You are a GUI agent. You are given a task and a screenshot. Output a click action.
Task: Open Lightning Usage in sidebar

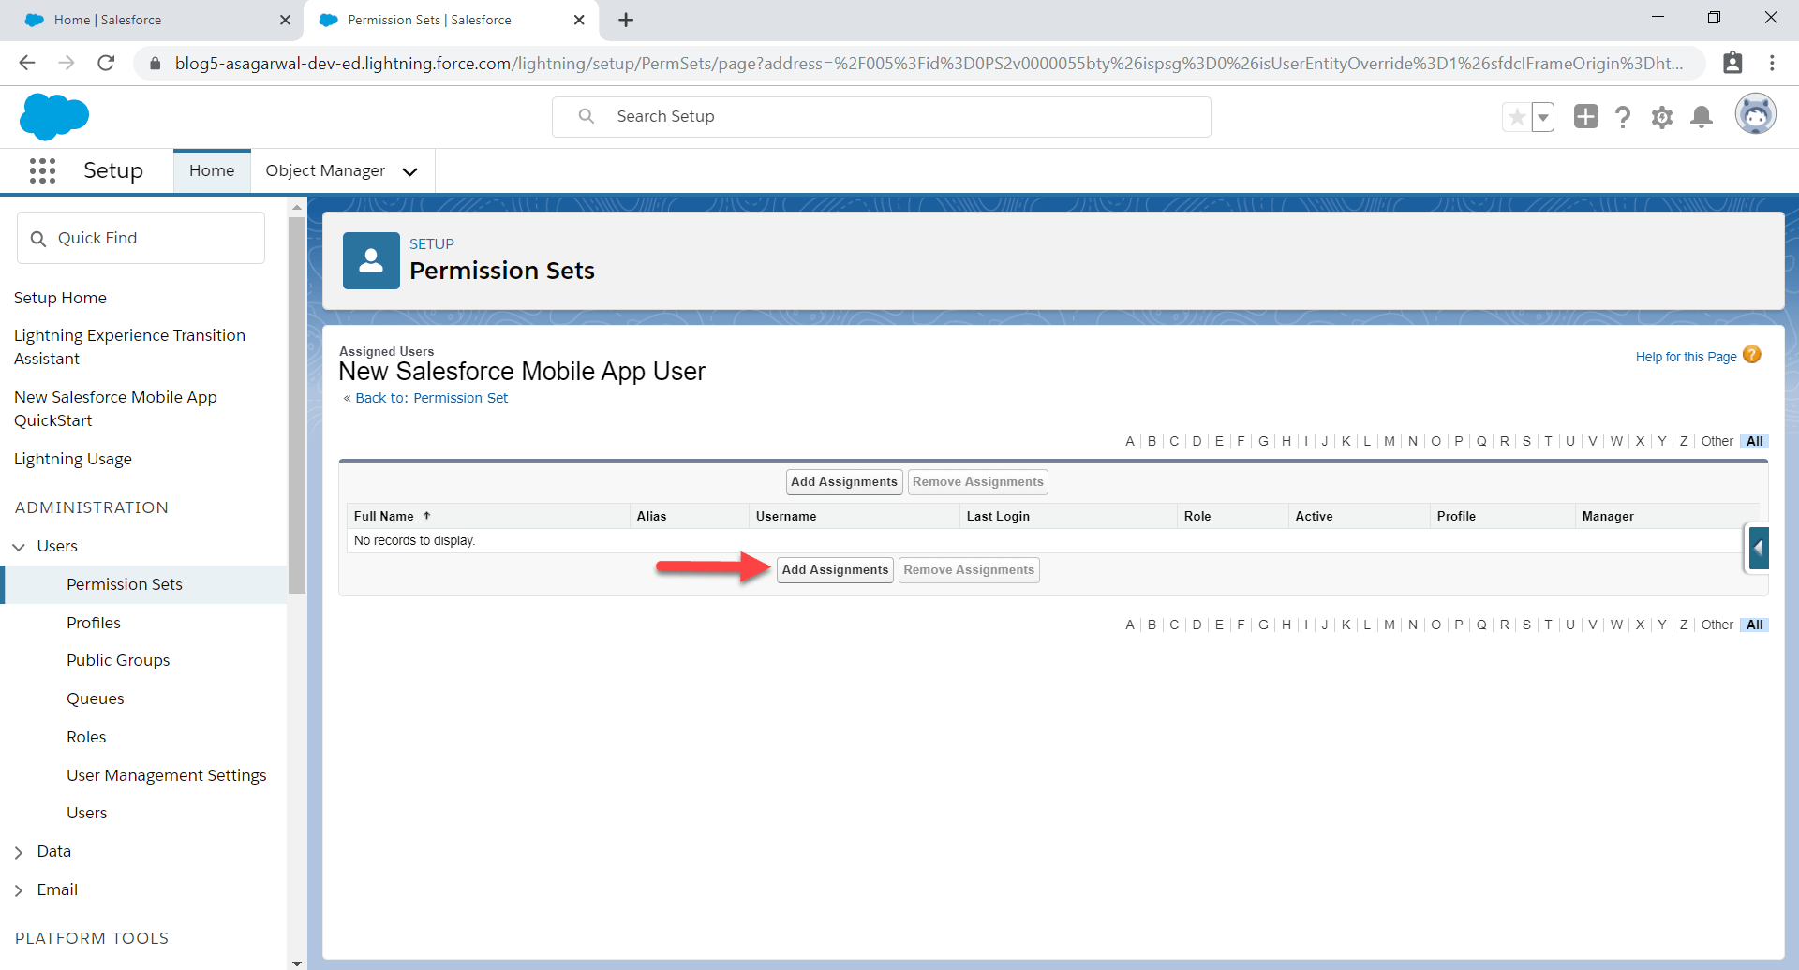click(x=73, y=459)
